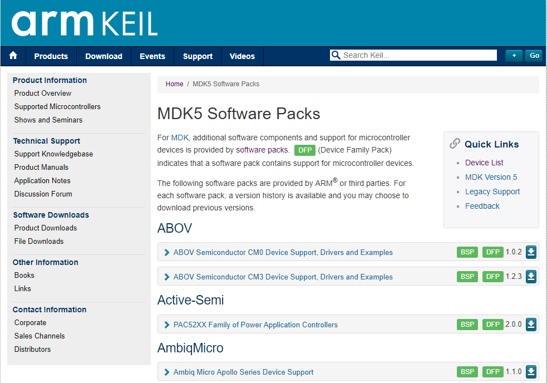Download the ABOV CM0 device support pack
The image size is (547, 383).
pos(530,252)
